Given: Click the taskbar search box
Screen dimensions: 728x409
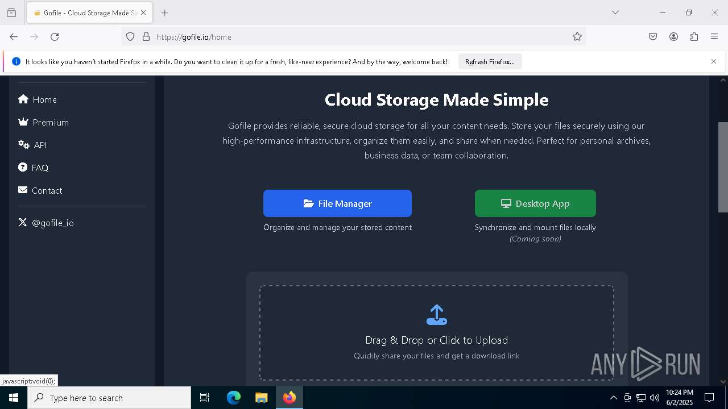Looking at the screenshot, I should [109, 398].
